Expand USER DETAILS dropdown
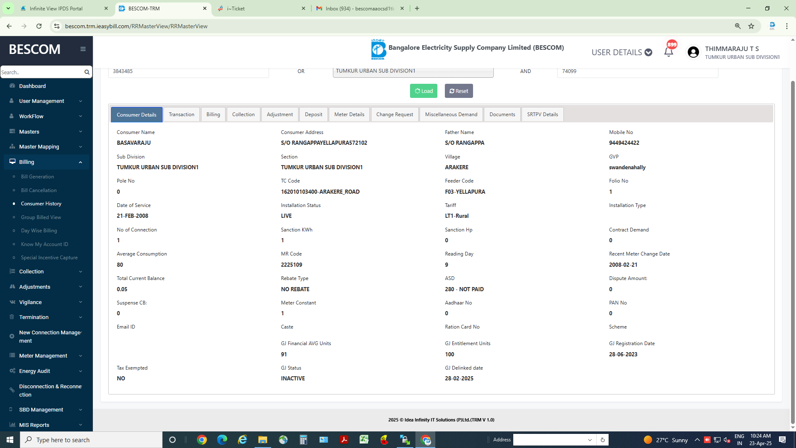Screen dimensions: 796x448 click(x=621, y=52)
